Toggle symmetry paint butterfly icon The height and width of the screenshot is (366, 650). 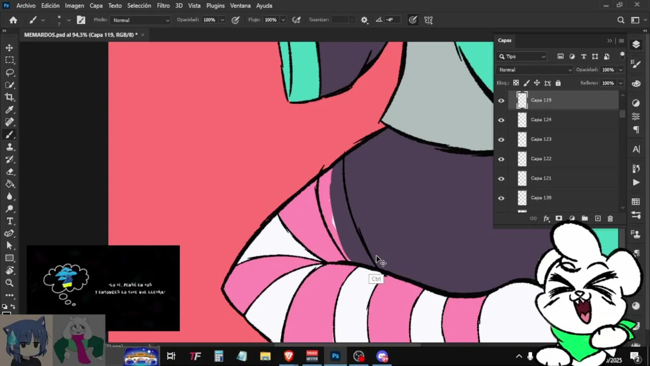coord(429,20)
